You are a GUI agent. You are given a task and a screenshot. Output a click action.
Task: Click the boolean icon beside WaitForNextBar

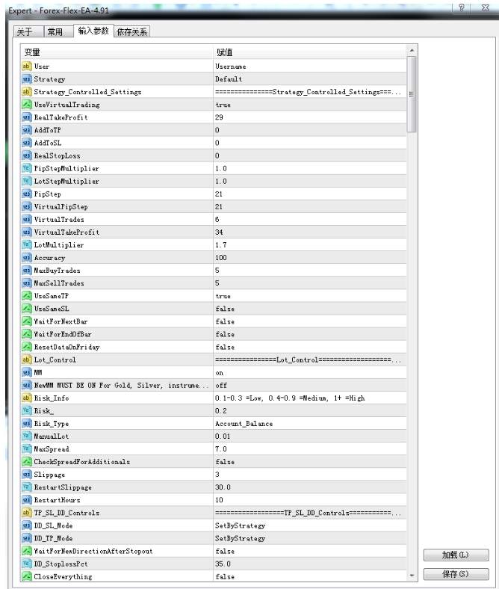coord(26,322)
